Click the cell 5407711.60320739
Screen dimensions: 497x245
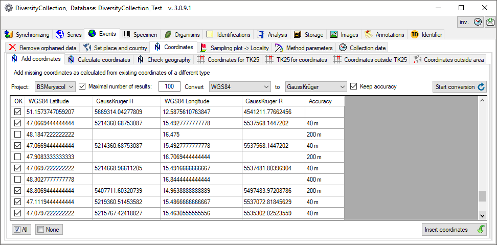[x=126, y=190]
